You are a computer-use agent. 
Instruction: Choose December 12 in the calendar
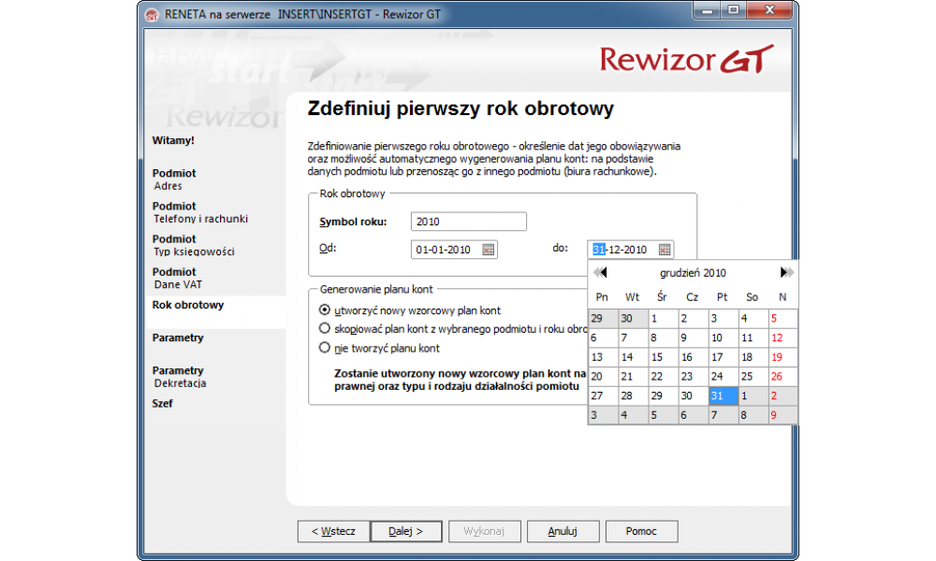coord(782,338)
